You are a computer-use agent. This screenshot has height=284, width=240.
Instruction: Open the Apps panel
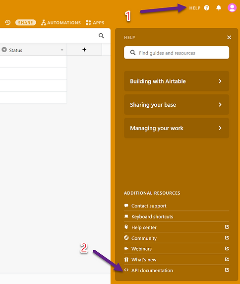95,23
